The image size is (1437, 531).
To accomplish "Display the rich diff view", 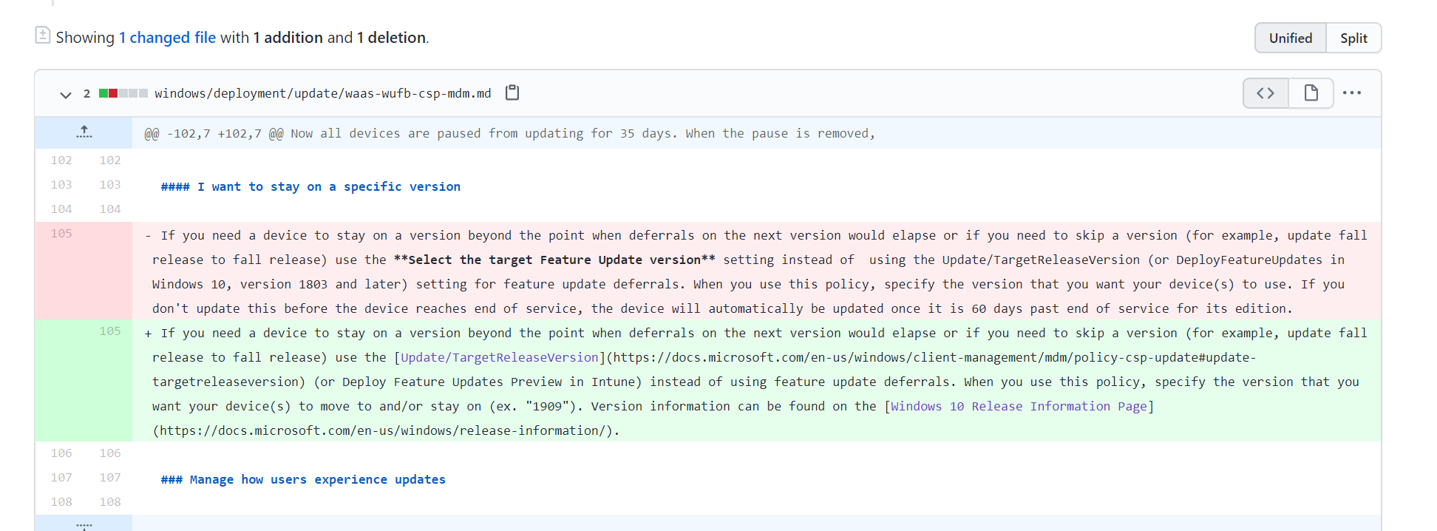I will point(1311,93).
